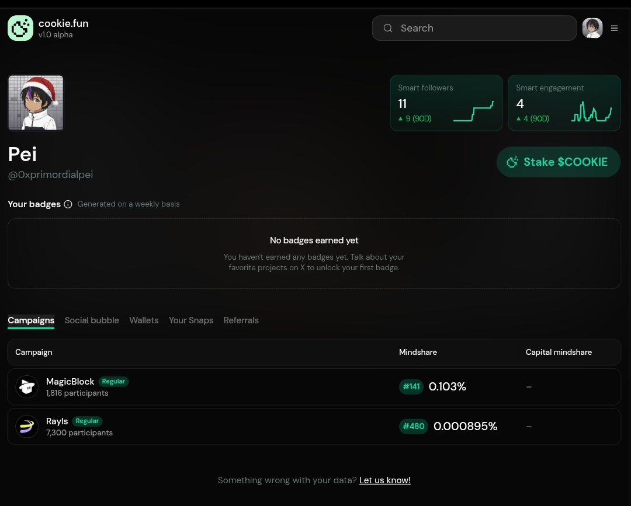631x506 pixels.
Task: Click the No badges earned yet heading
Action: point(314,240)
